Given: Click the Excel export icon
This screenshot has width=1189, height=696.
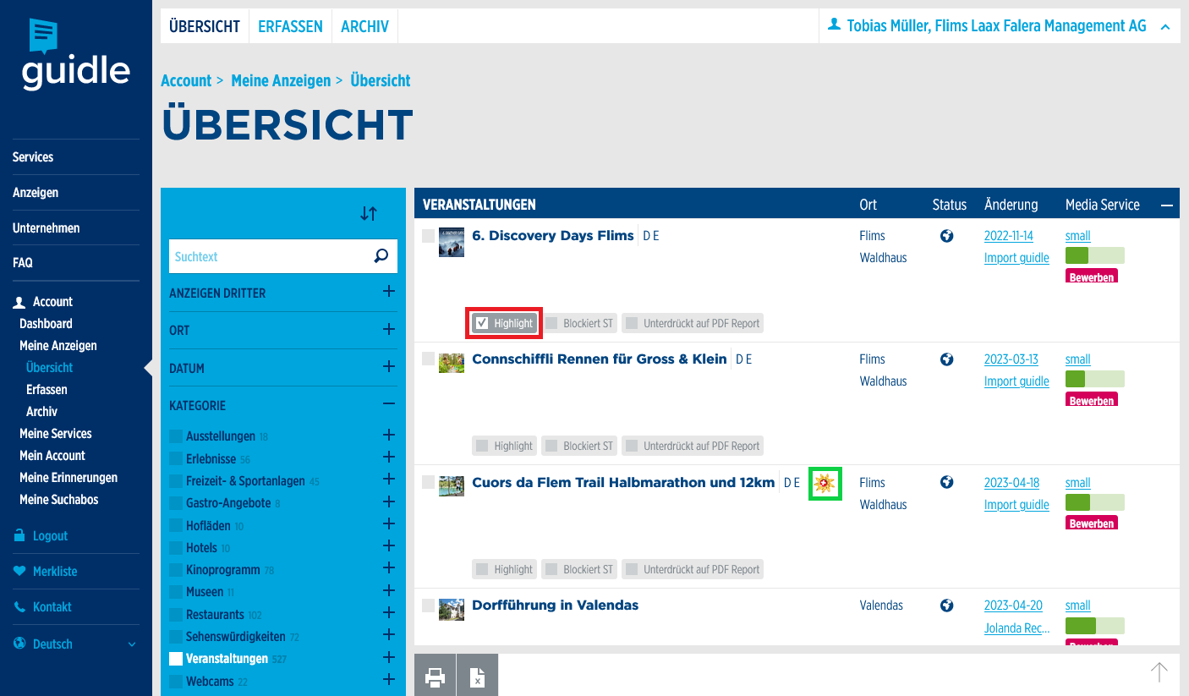Looking at the screenshot, I should pos(477,676).
